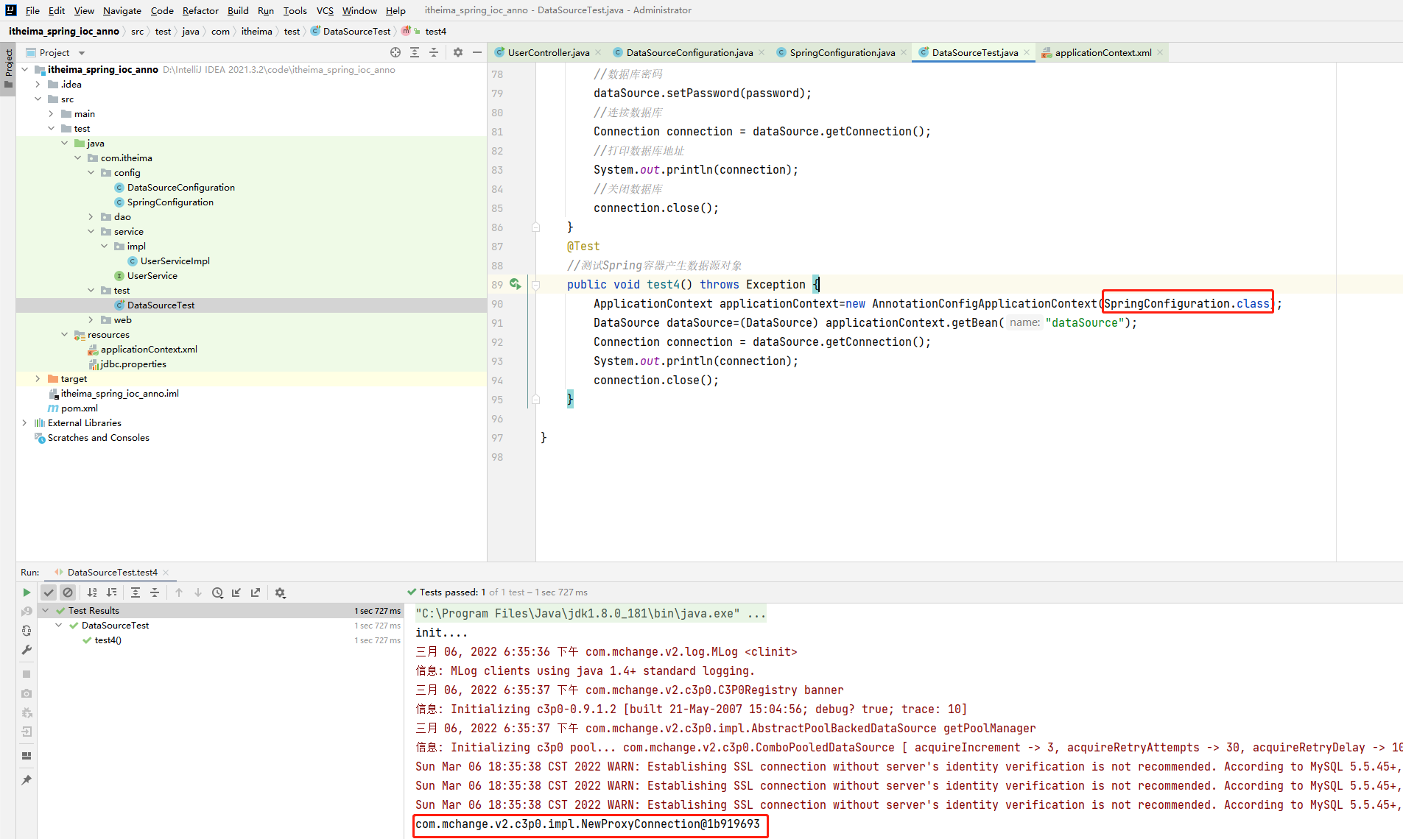Click Export Test Results icon

[x=256, y=592]
